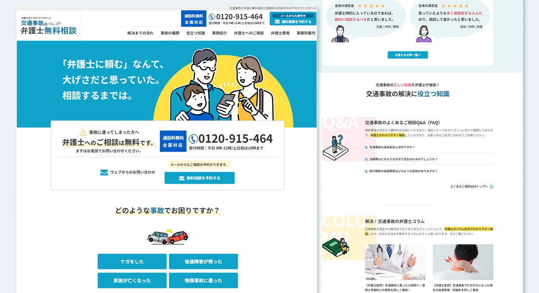Click the large teal 無料相談を予約する button
This screenshot has width=539, height=293.
point(200,178)
